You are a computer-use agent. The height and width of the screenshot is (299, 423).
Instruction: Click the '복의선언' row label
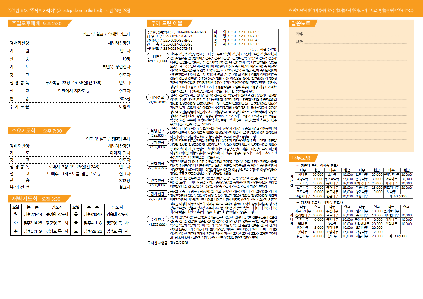20,187
